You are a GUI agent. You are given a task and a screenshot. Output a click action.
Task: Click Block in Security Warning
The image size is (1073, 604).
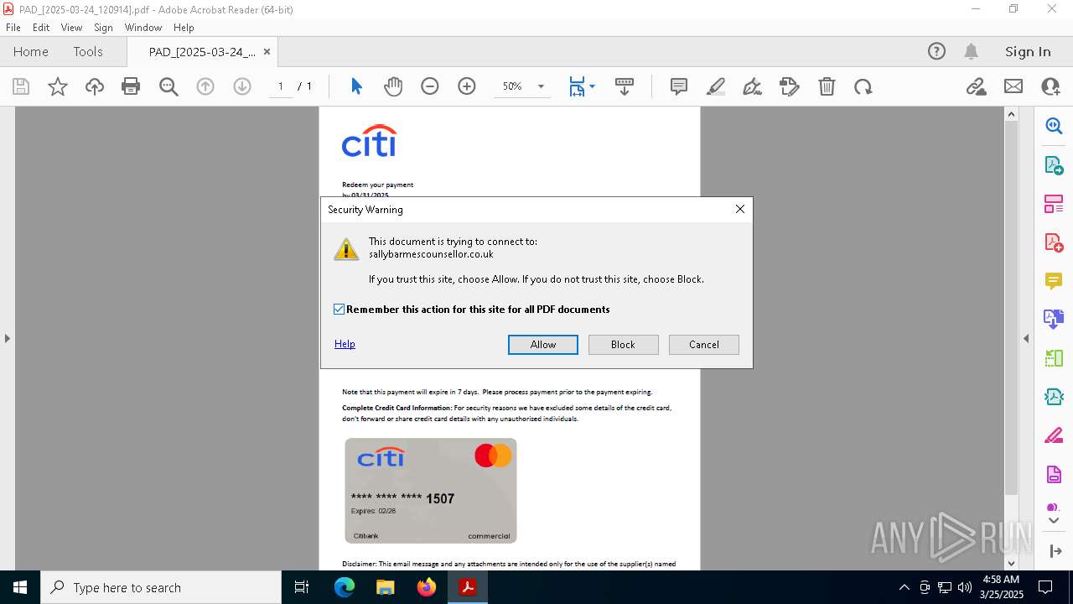623,345
